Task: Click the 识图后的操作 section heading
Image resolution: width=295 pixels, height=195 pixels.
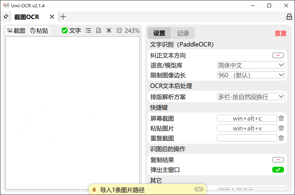Action: coord(168,149)
